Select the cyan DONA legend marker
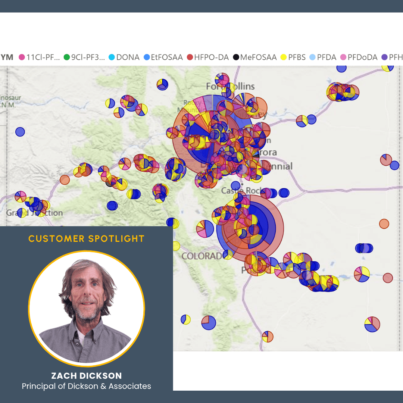 pos(112,57)
